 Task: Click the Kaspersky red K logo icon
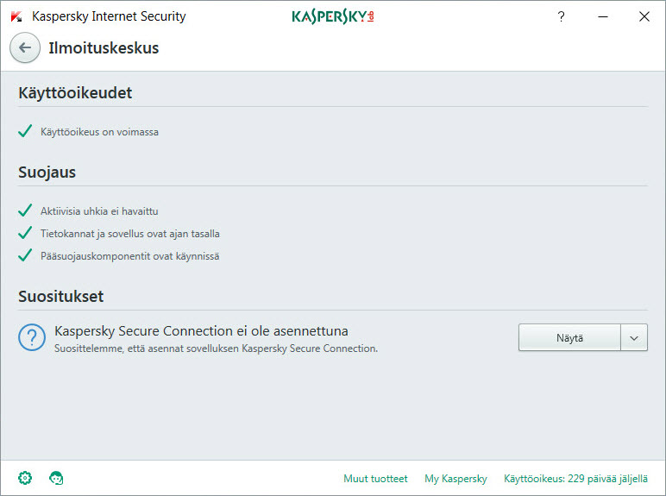point(16,16)
